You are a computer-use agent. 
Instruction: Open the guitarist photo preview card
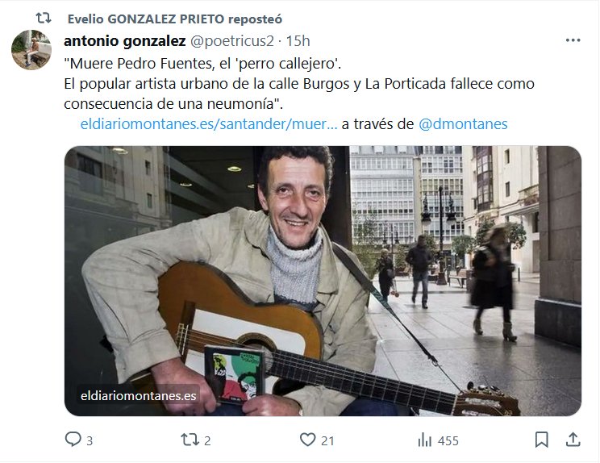[323, 281]
